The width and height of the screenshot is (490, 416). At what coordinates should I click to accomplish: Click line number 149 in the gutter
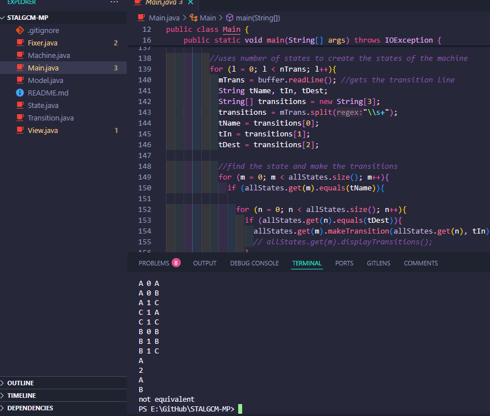click(145, 177)
